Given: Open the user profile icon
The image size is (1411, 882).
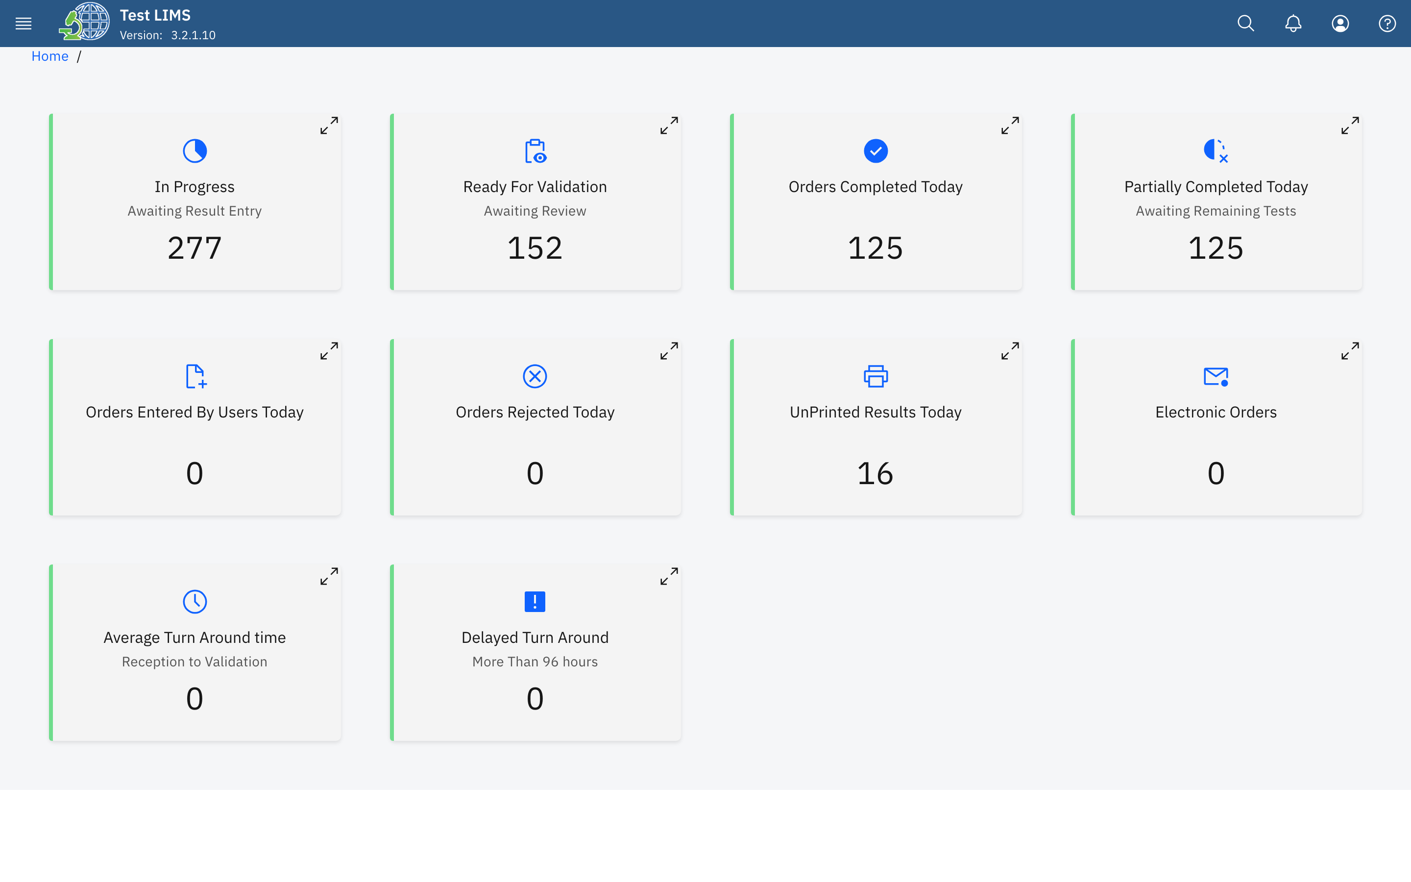Looking at the screenshot, I should click(x=1340, y=24).
